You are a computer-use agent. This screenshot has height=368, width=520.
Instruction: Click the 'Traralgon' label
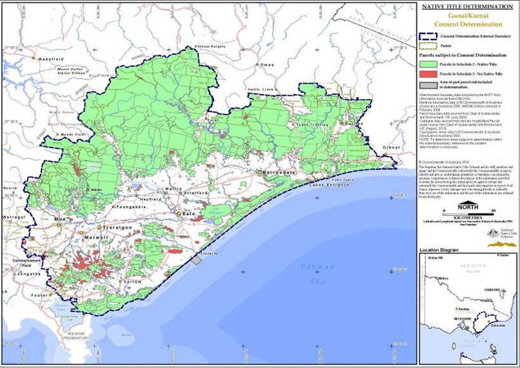click(117, 228)
